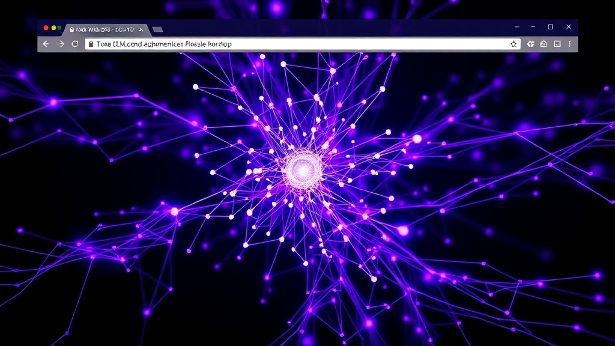615x346 pixels.
Task: Open a new tab using the new-tab button
Action: pyautogui.click(x=158, y=29)
